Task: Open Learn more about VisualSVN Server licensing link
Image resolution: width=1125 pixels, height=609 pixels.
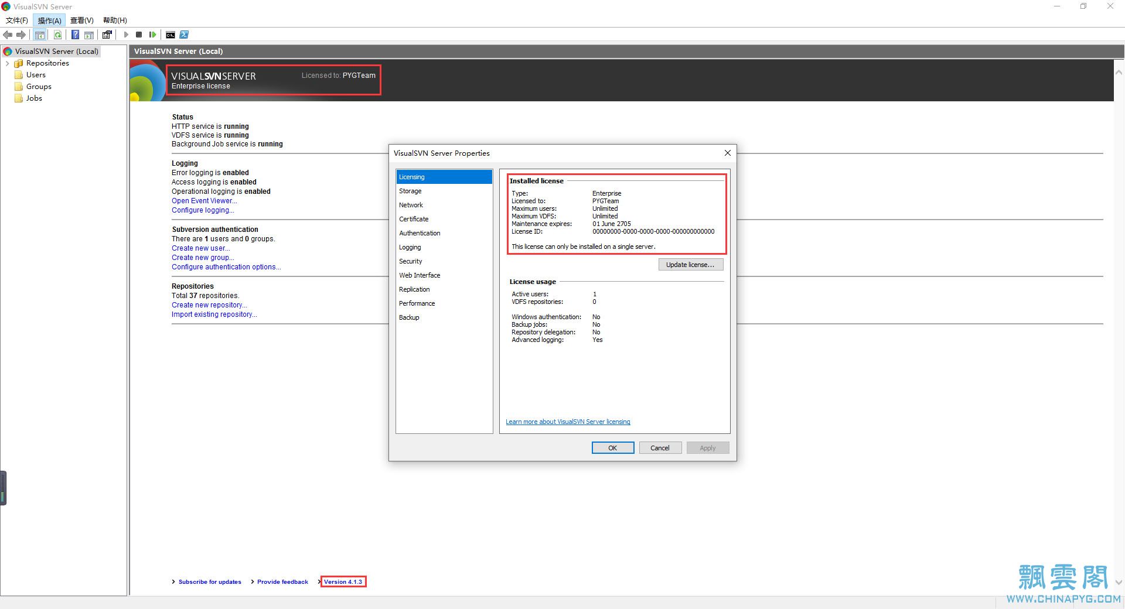Action: pos(568,422)
